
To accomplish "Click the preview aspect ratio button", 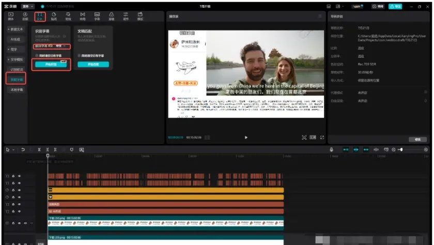I will 313,137.
